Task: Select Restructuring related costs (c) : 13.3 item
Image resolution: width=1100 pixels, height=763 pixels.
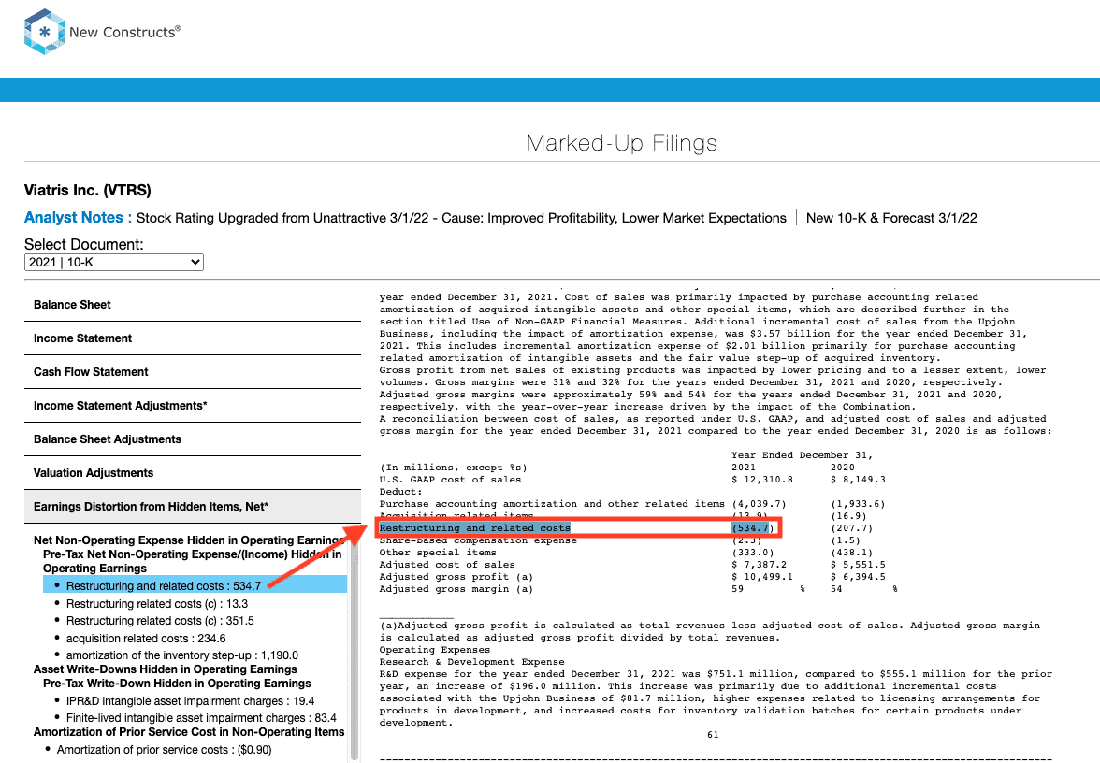Action: click(157, 604)
